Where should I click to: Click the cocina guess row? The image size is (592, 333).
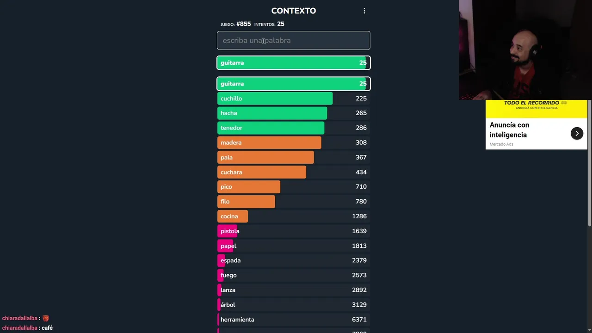click(294, 216)
